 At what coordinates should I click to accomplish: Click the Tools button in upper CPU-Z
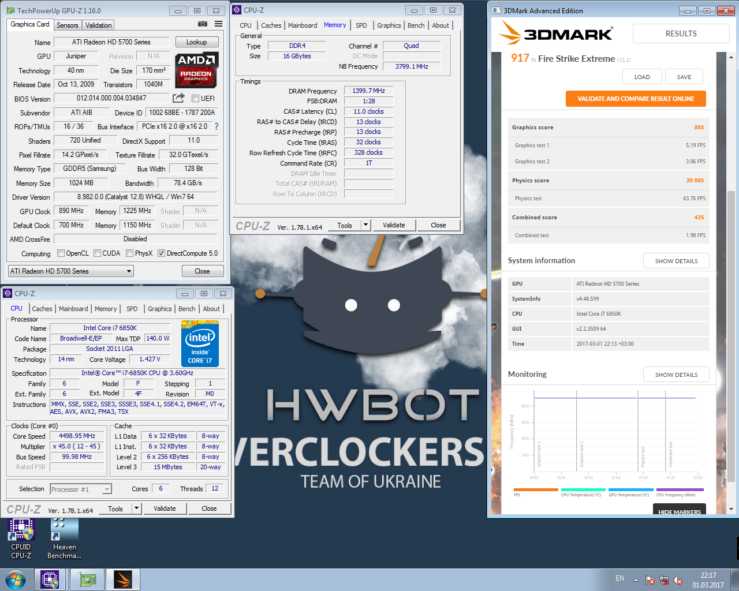345,225
